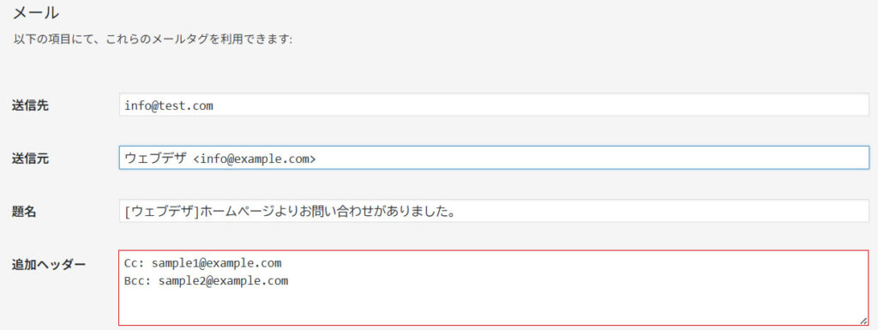Image resolution: width=878 pixels, height=330 pixels.
Task: Click inside the 追加ヘッダー textarea
Action: tap(494, 287)
